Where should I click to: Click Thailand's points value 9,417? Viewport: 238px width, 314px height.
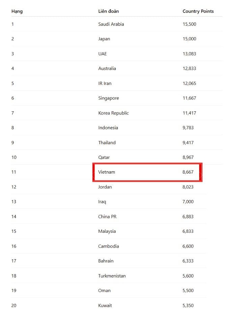[x=188, y=142]
